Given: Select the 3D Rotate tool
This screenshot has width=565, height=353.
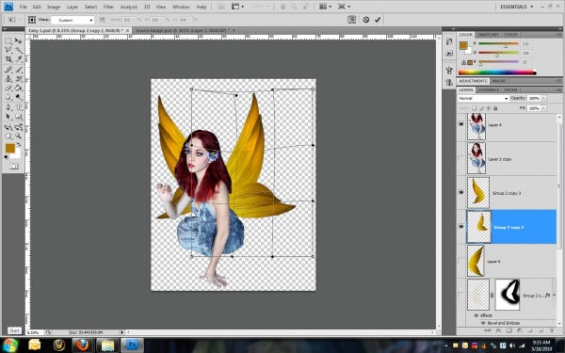Looking at the screenshot, I should (x=8, y=127).
